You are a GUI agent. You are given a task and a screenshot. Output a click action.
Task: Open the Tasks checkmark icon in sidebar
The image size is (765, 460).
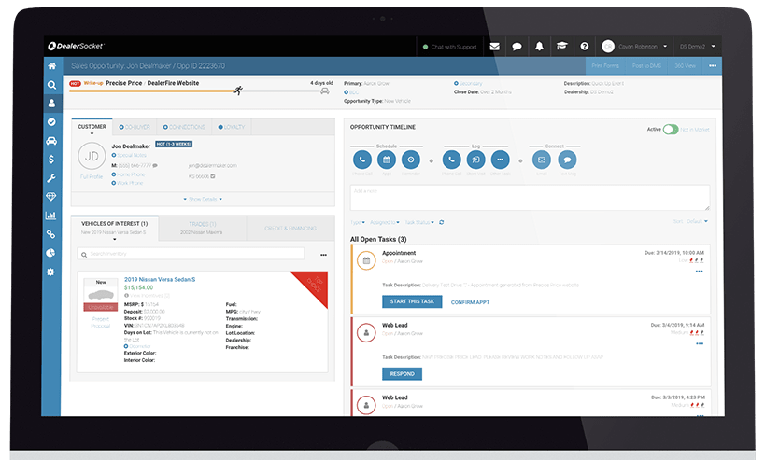point(51,122)
